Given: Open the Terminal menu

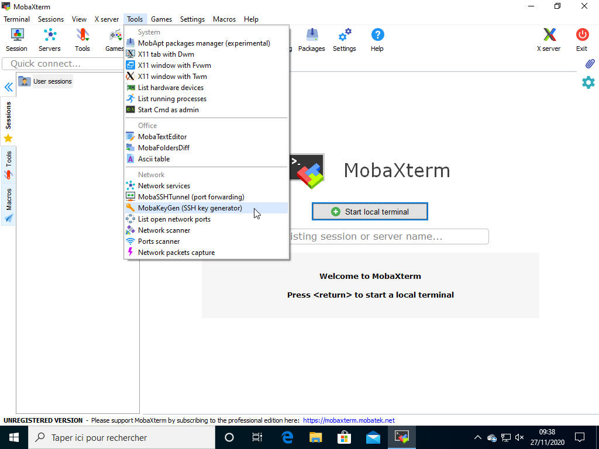Looking at the screenshot, I should coord(17,19).
